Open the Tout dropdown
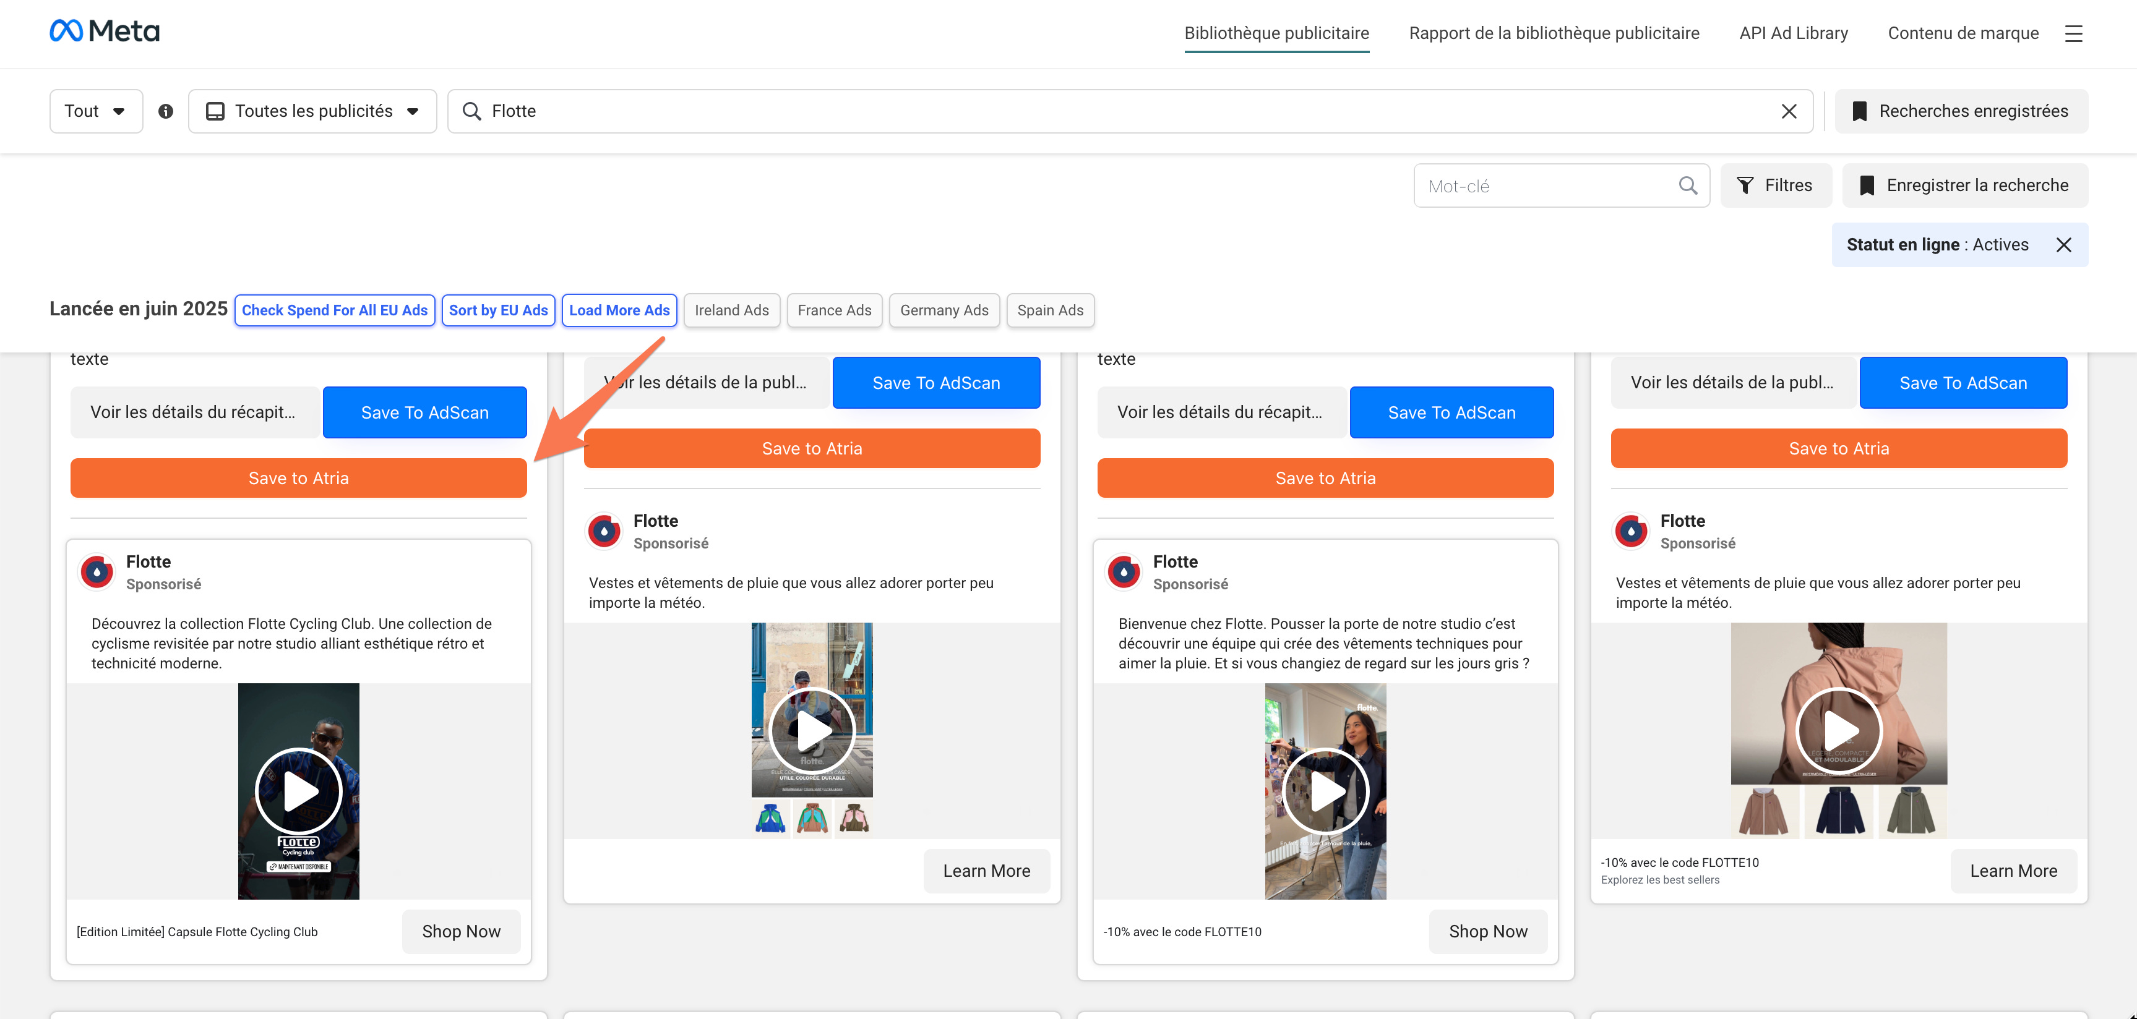This screenshot has height=1019, width=2137. pyautogui.click(x=95, y=111)
